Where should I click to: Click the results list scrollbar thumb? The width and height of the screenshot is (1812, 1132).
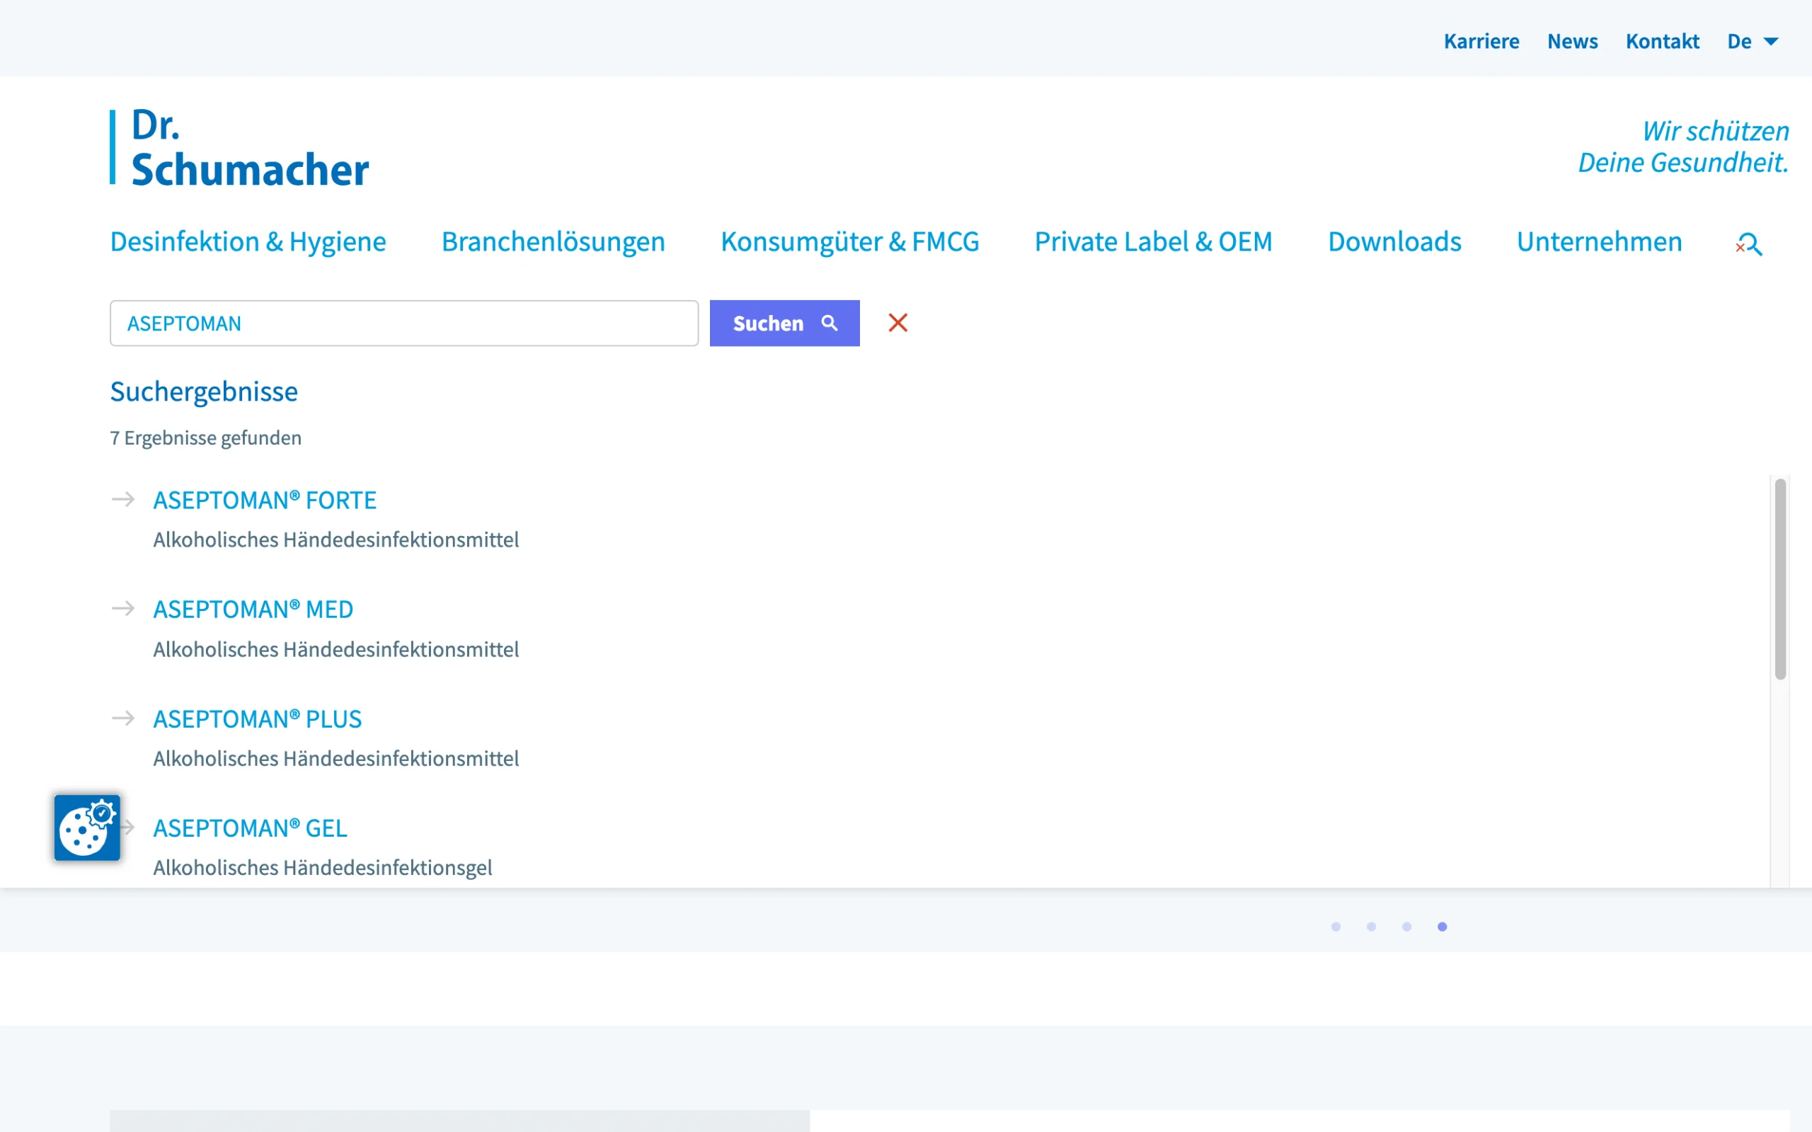(x=1780, y=578)
